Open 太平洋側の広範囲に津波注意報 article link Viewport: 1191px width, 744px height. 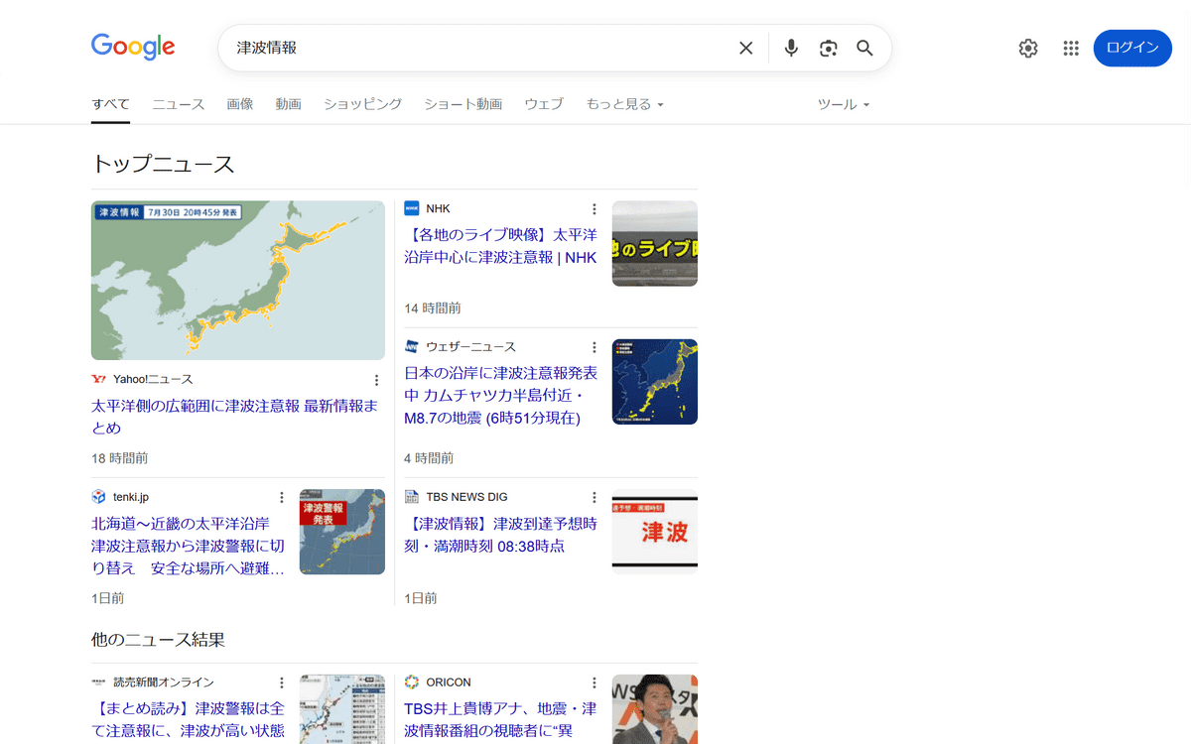(x=235, y=417)
